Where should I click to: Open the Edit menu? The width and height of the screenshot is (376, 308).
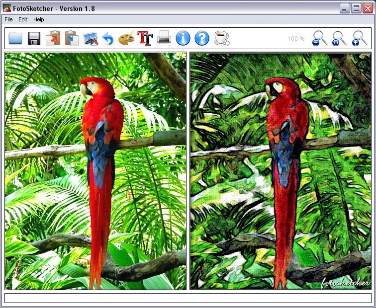point(23,19)
